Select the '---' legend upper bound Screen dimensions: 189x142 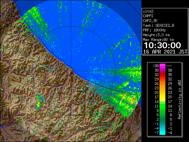pos(169,66)
